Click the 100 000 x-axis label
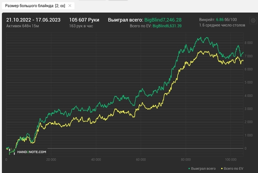 (x=231, y=159)
